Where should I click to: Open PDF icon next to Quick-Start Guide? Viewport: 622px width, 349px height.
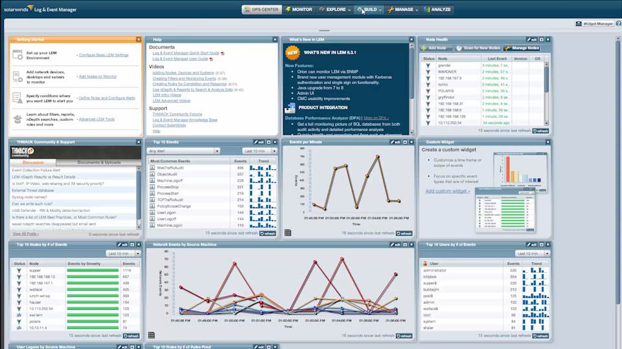pyautogui.click(x=222, y=54)
